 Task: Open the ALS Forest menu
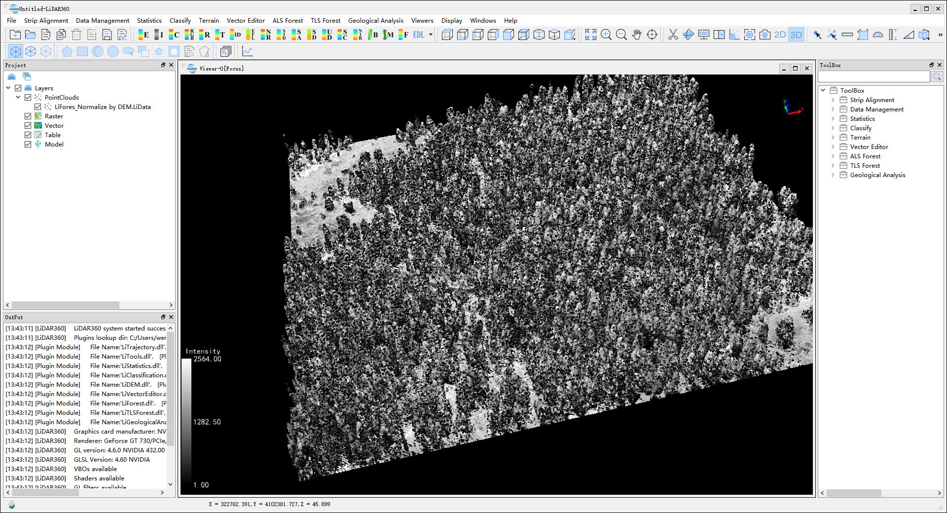(288, 21)
